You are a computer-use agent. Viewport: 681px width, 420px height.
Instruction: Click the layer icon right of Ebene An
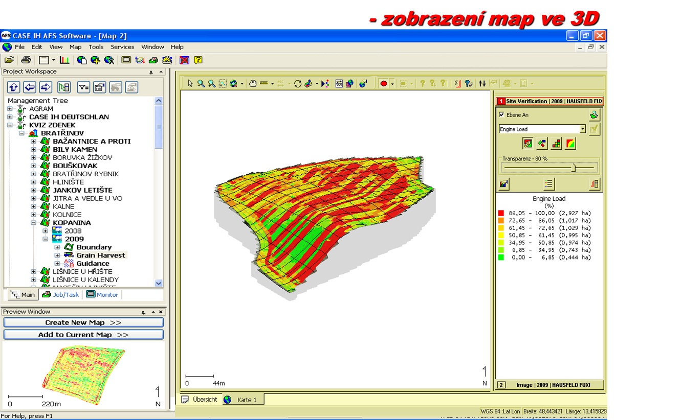594,115
